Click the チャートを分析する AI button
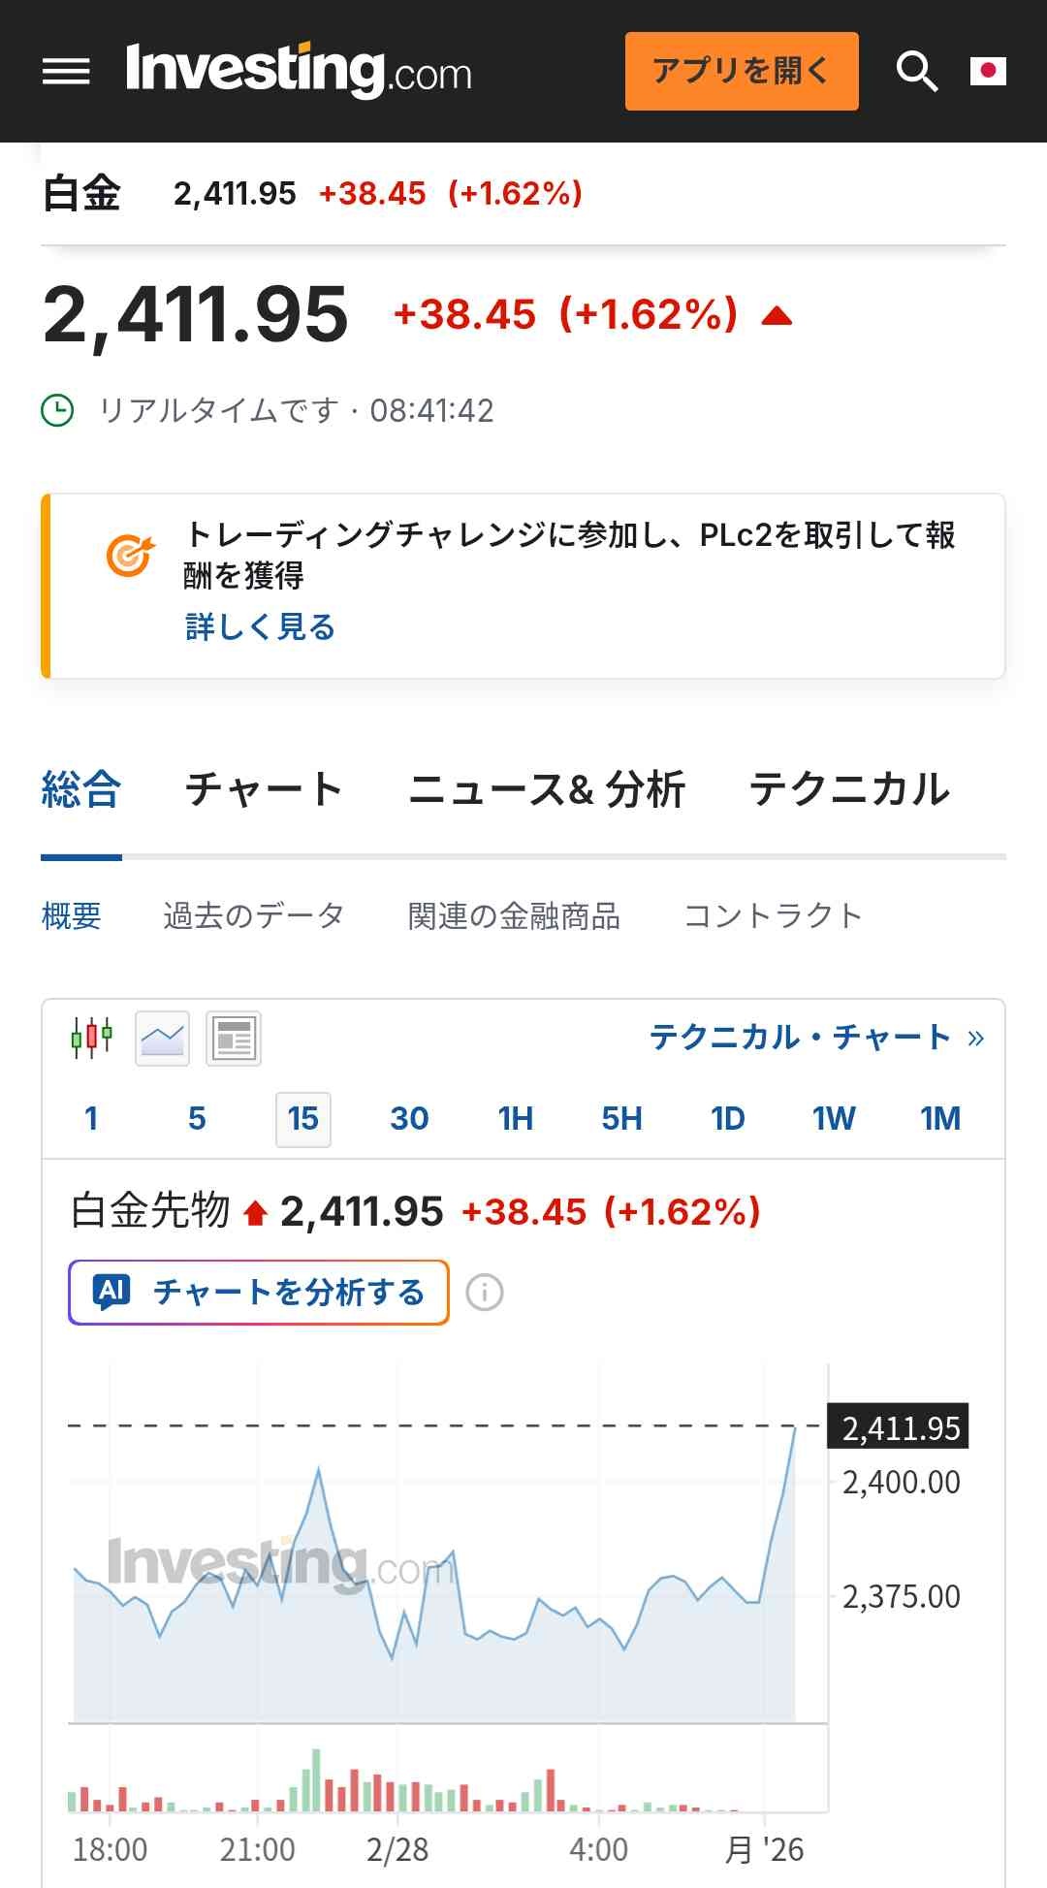1047x1888 pixels. pos(259,1292)
